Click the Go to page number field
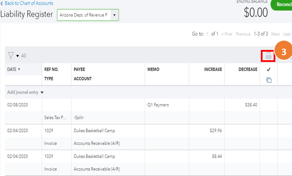292x176 pixels. pyautogui.click(x=208, y=34)
